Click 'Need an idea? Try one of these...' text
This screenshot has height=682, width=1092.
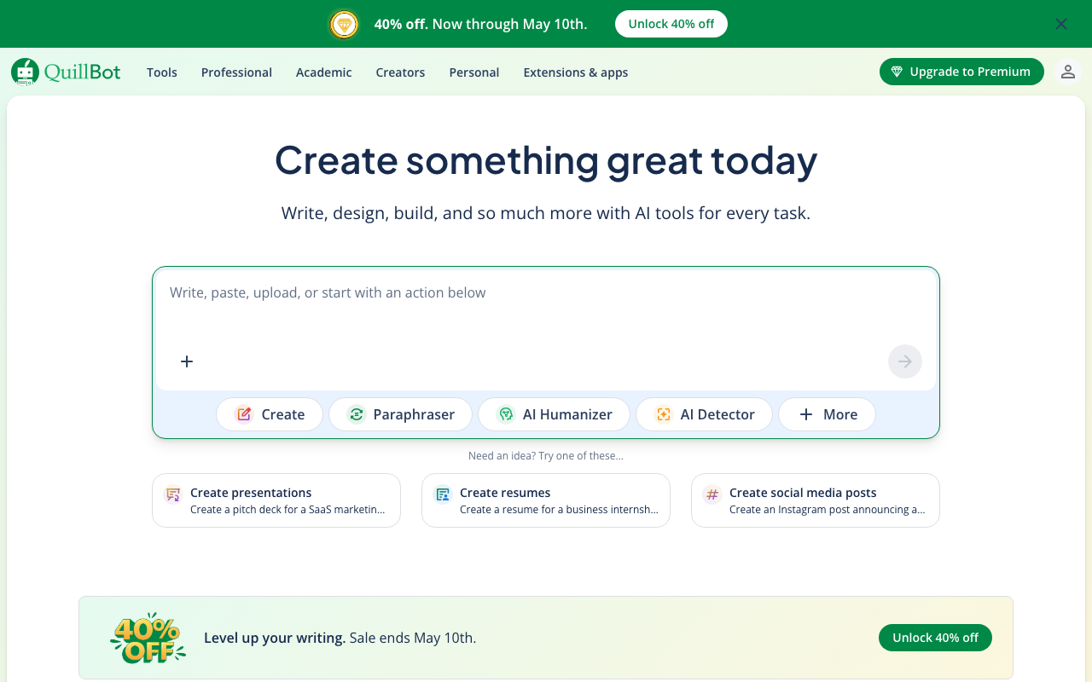pyautogui.click(x=546, y=456)
